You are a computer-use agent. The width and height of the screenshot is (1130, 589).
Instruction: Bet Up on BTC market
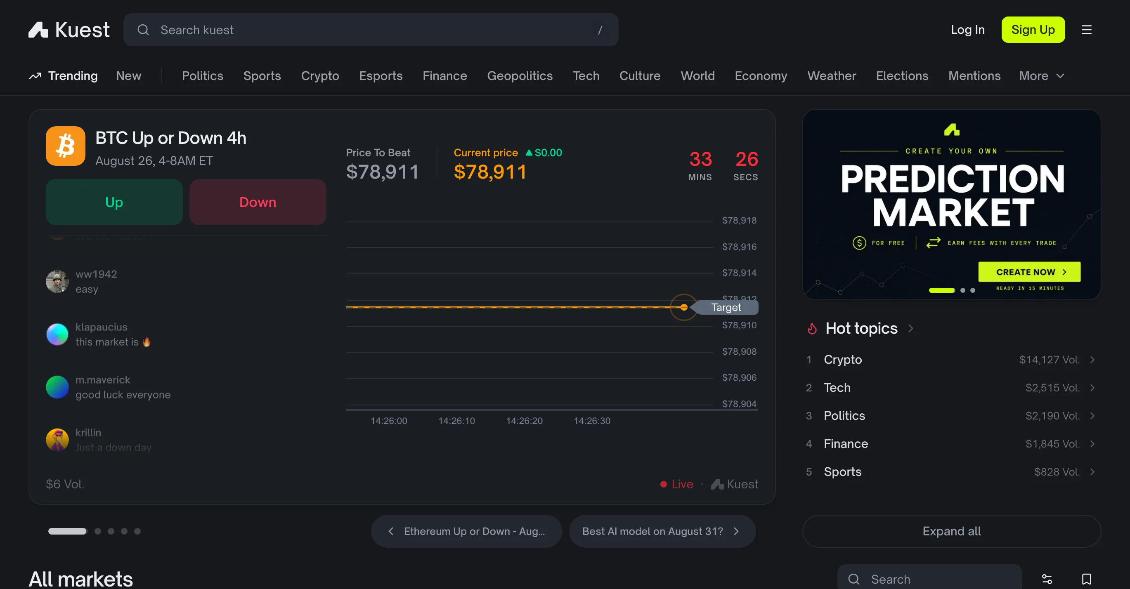click(114, 202)
